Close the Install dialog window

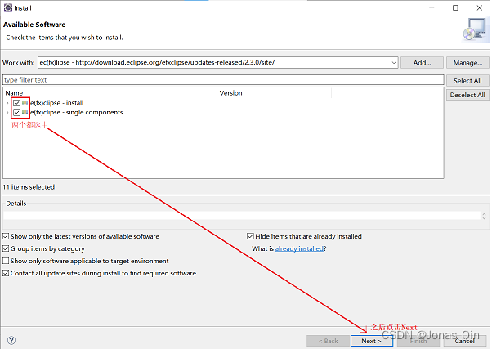pyautogui.click(x=480, y=8)
